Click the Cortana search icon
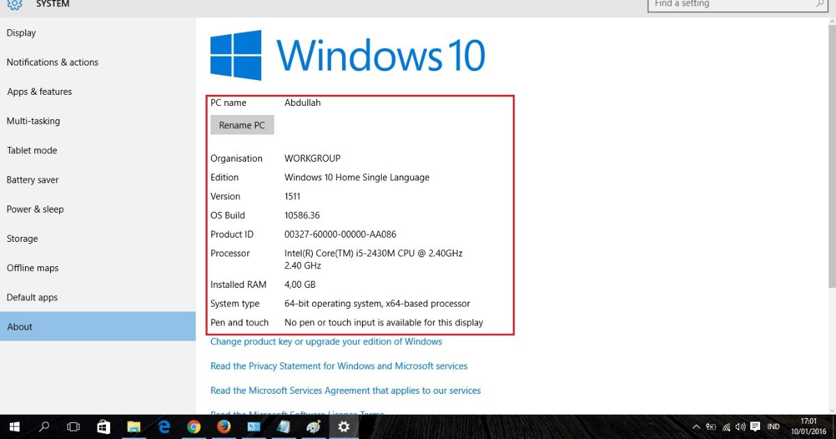 tap(43, 427)
